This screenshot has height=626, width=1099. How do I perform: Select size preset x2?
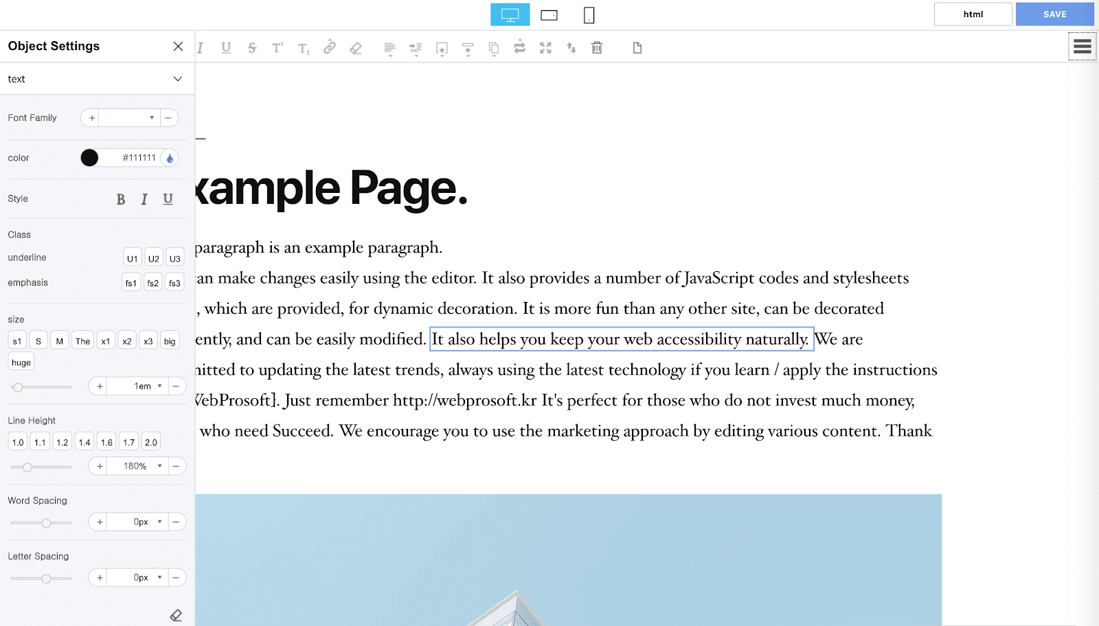click(x=127, y=341)
